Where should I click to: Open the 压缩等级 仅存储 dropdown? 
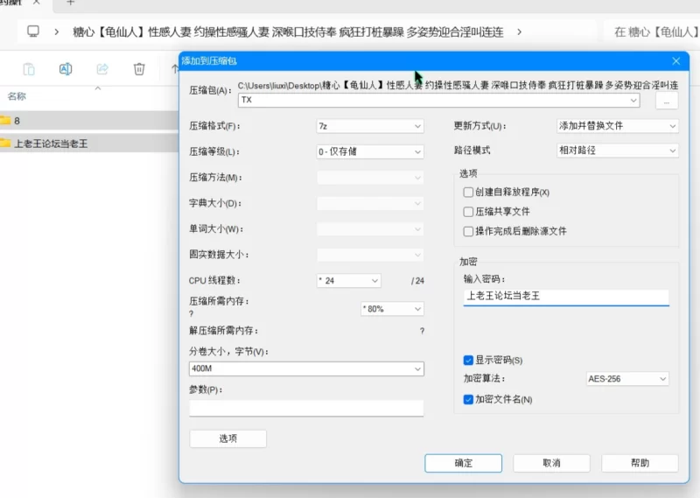point(370,151)
